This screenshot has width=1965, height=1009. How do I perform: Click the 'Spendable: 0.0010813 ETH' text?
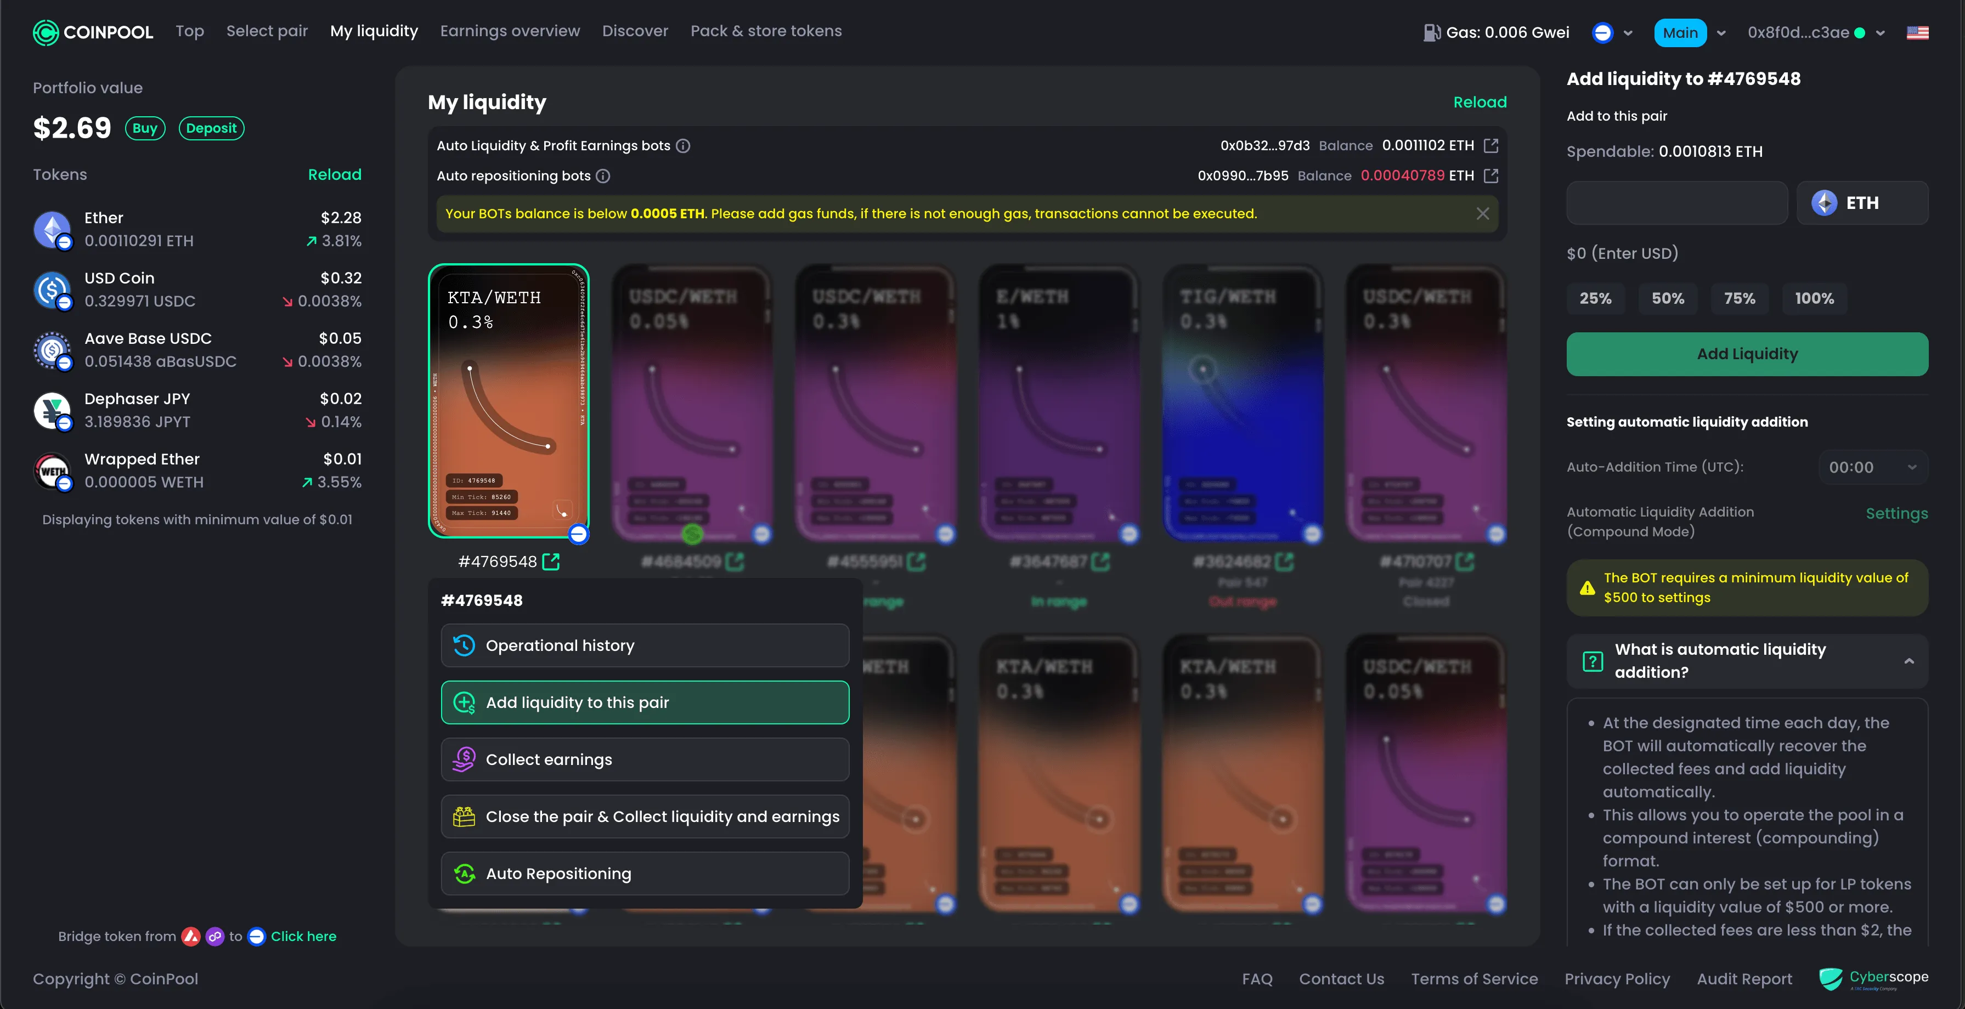point(1664,152)
